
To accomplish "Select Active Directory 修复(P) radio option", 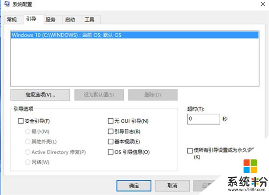I will [27, 152].
